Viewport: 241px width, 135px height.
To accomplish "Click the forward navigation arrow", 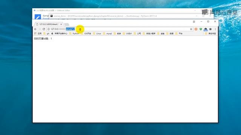I will [40, 29].
